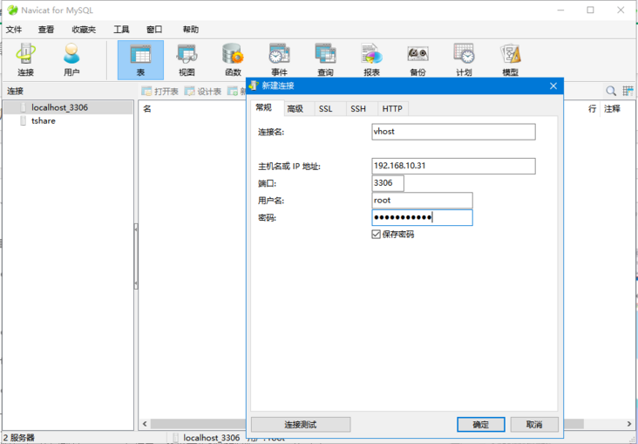Viewport: 638px width, 444px height.
Task: Close the 新建连接 dialog
Action: 553,86
